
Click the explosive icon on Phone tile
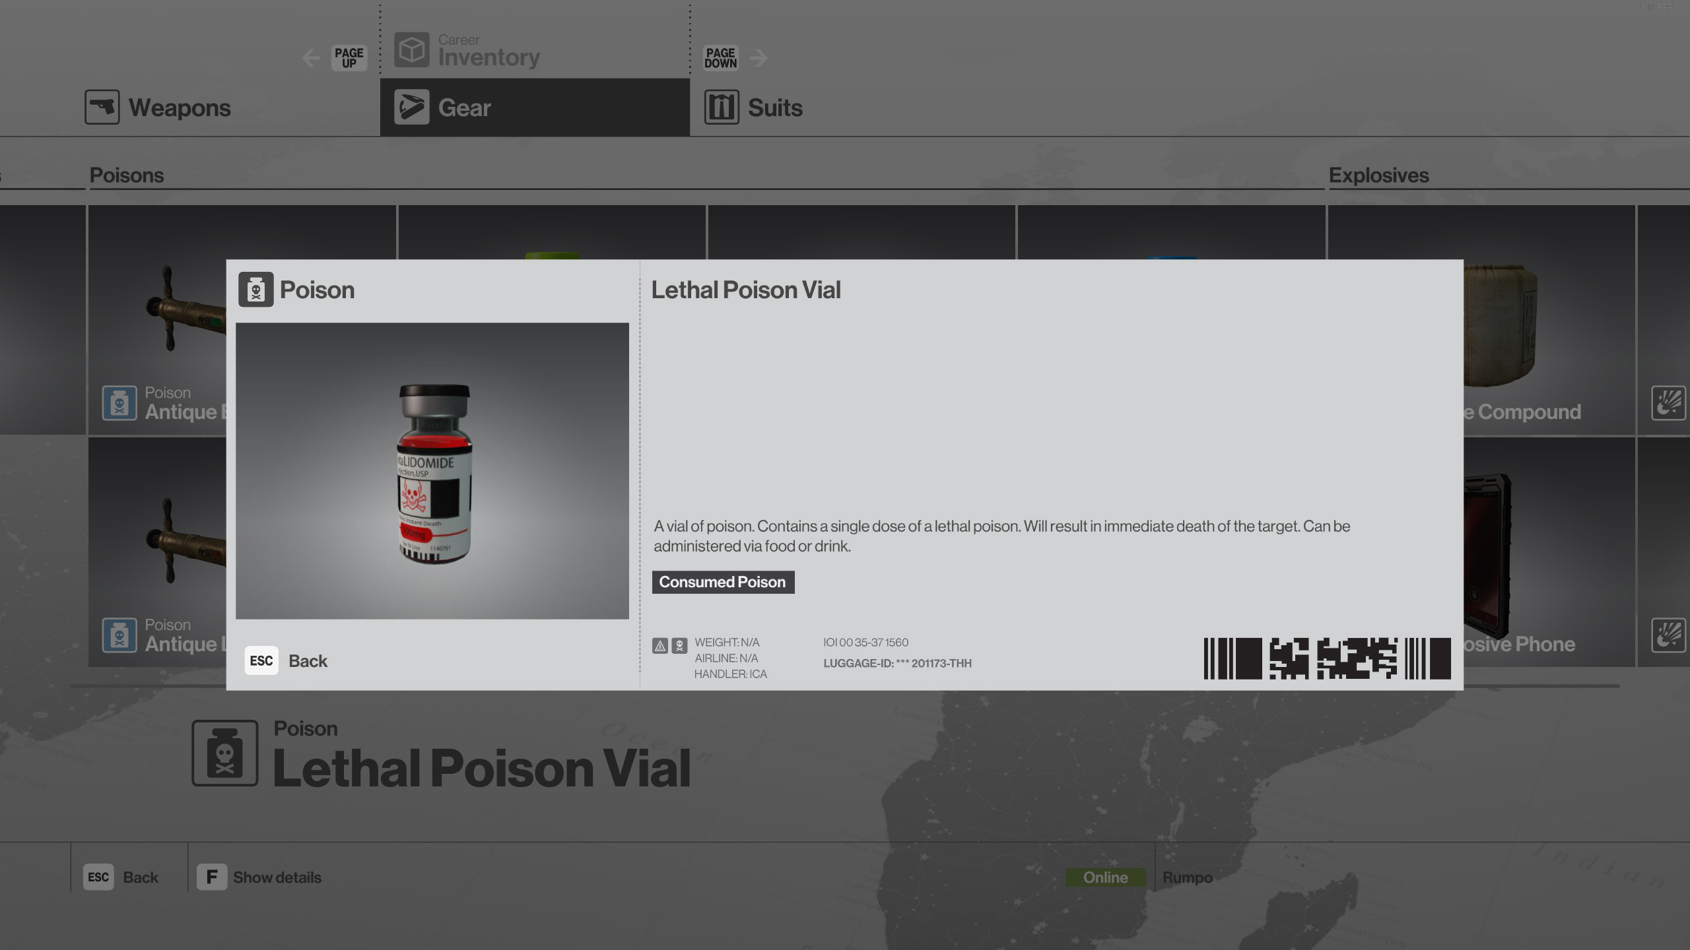pos(1668,635)
